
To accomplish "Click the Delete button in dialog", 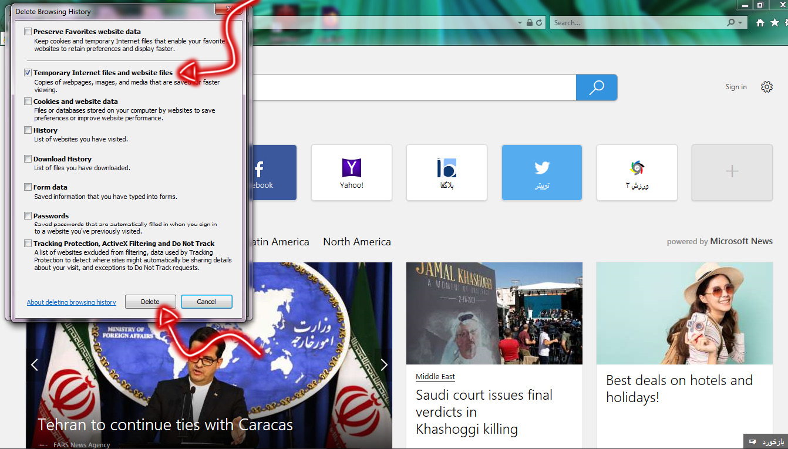I will point(150,302).
